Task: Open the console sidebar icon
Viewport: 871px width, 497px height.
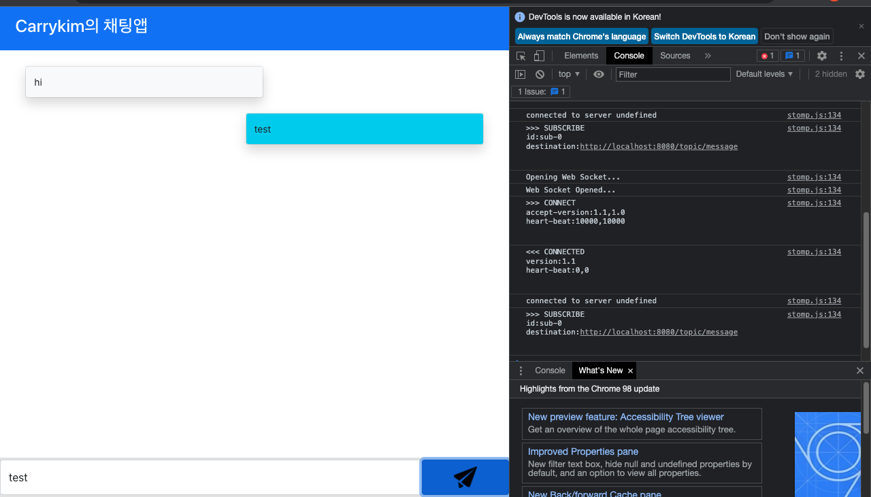Action: point(520,73)
